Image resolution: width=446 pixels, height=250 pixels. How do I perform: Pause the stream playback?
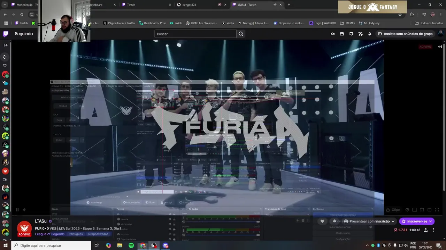(x=17, y=210)
